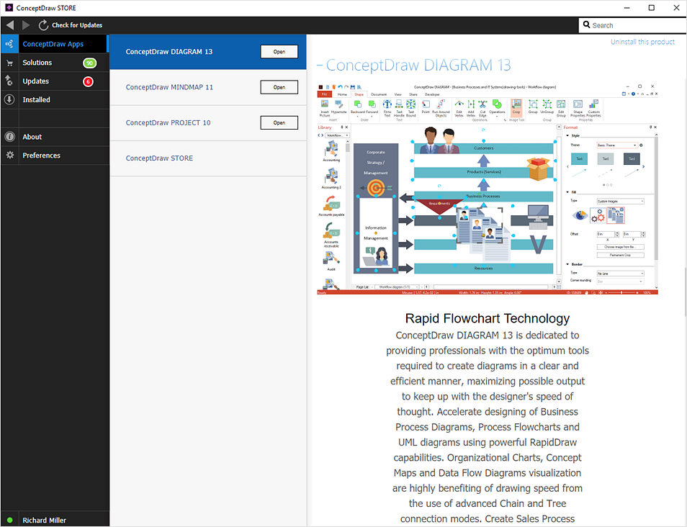The height and width of the screenshot is (527, 687).
Task: Click the Richard Miller account entry
Action: pyautogui.click(x=54, y=520)
